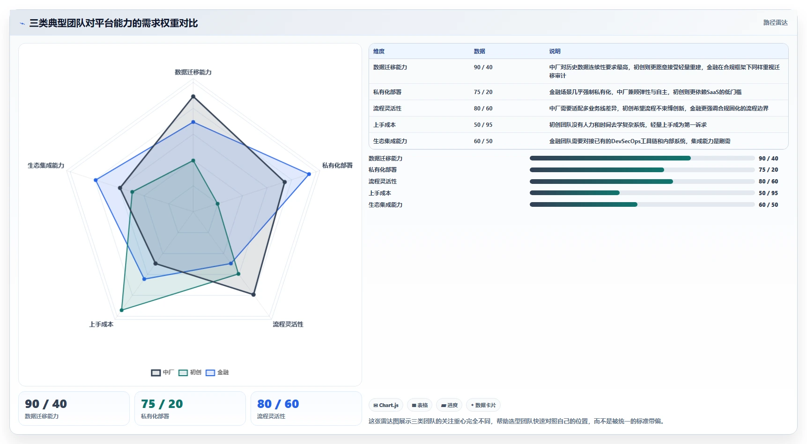Click the table value 50 / 95

pos(483,125)
